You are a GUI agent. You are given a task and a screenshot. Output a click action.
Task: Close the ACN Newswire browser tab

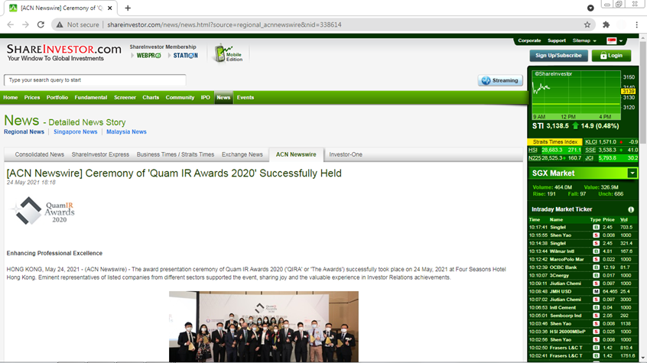(110, 8)
